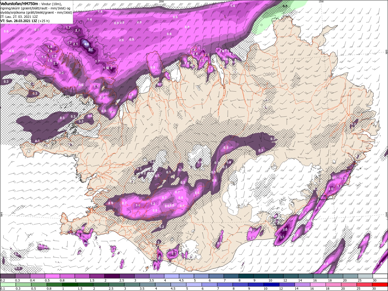The height and width of the screenshot is (291, 388).
Task: Select the top-row swatch between 0.3 and 0.4
Action: (22, 276)
